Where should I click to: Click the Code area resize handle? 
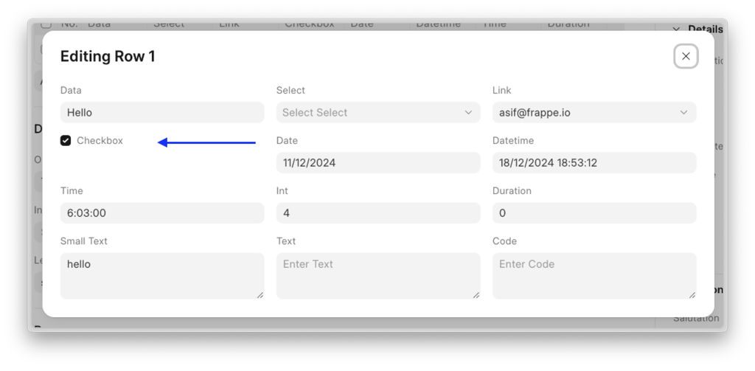[692, 295]
